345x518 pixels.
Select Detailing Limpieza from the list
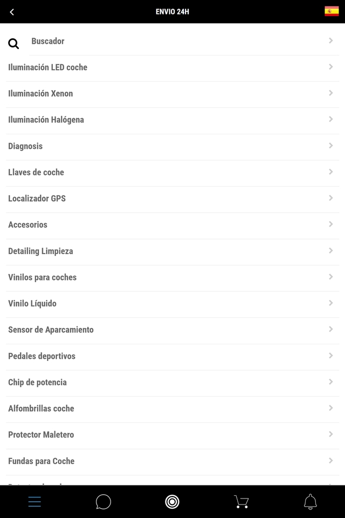172,251
